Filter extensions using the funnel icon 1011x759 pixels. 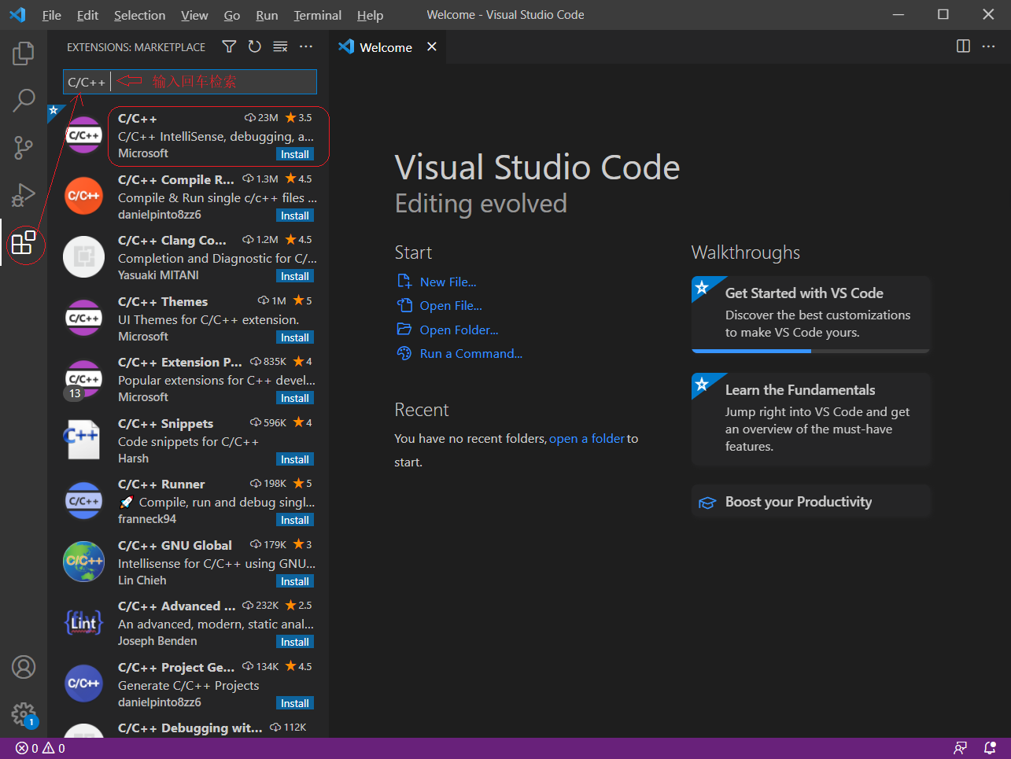coord(229,47)
